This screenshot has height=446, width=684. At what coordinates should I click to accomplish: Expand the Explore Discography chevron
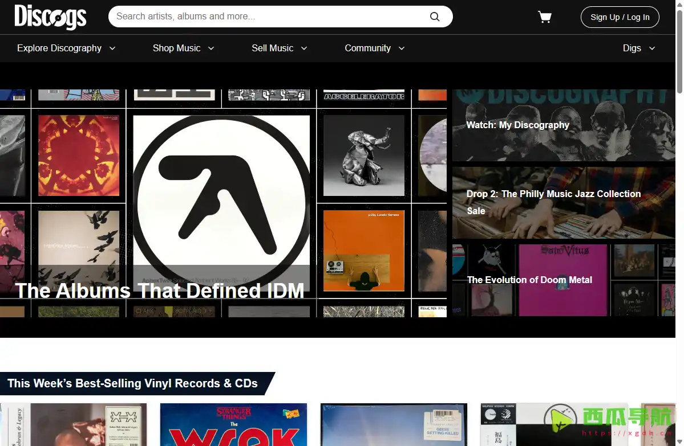click(112, 48)
